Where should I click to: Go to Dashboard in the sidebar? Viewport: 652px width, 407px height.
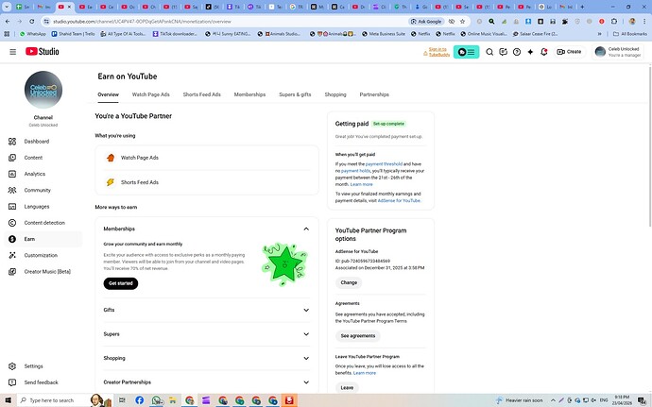tap(37, 142)
